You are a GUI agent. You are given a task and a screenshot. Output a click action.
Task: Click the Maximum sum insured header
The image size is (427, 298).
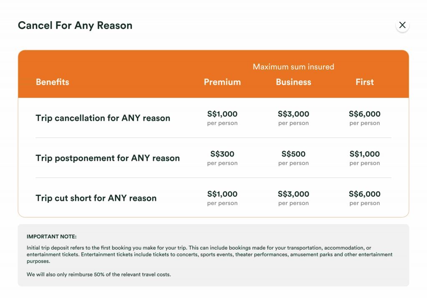[x=293, y=67]
